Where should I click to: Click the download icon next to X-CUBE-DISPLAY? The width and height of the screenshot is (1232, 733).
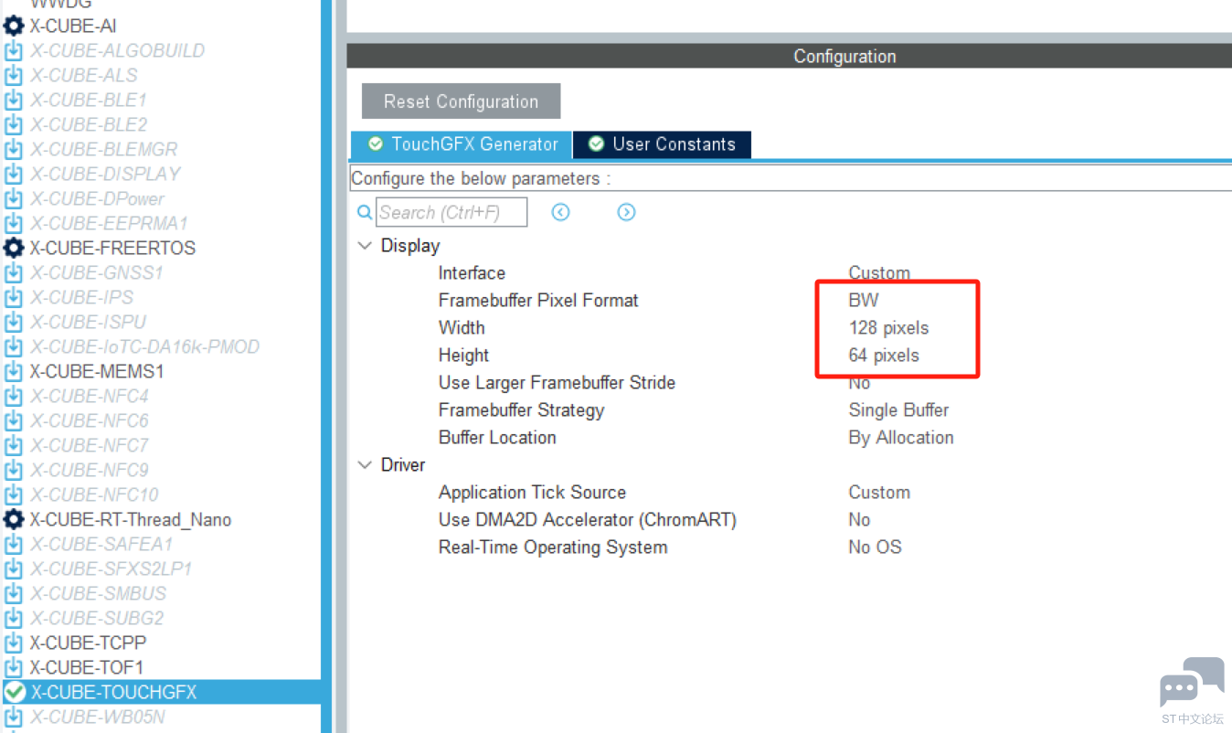click(x=14, y=175)
